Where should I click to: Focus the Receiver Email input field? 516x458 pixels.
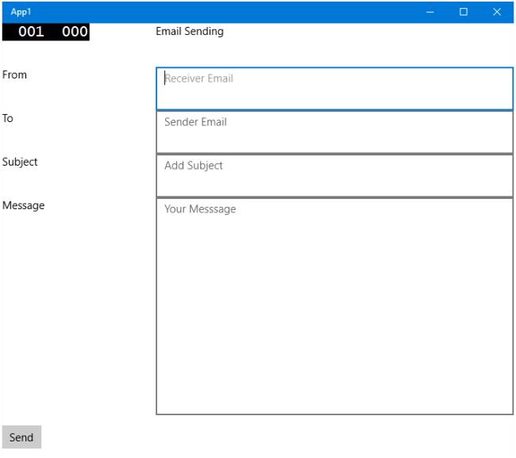[334, 89]
